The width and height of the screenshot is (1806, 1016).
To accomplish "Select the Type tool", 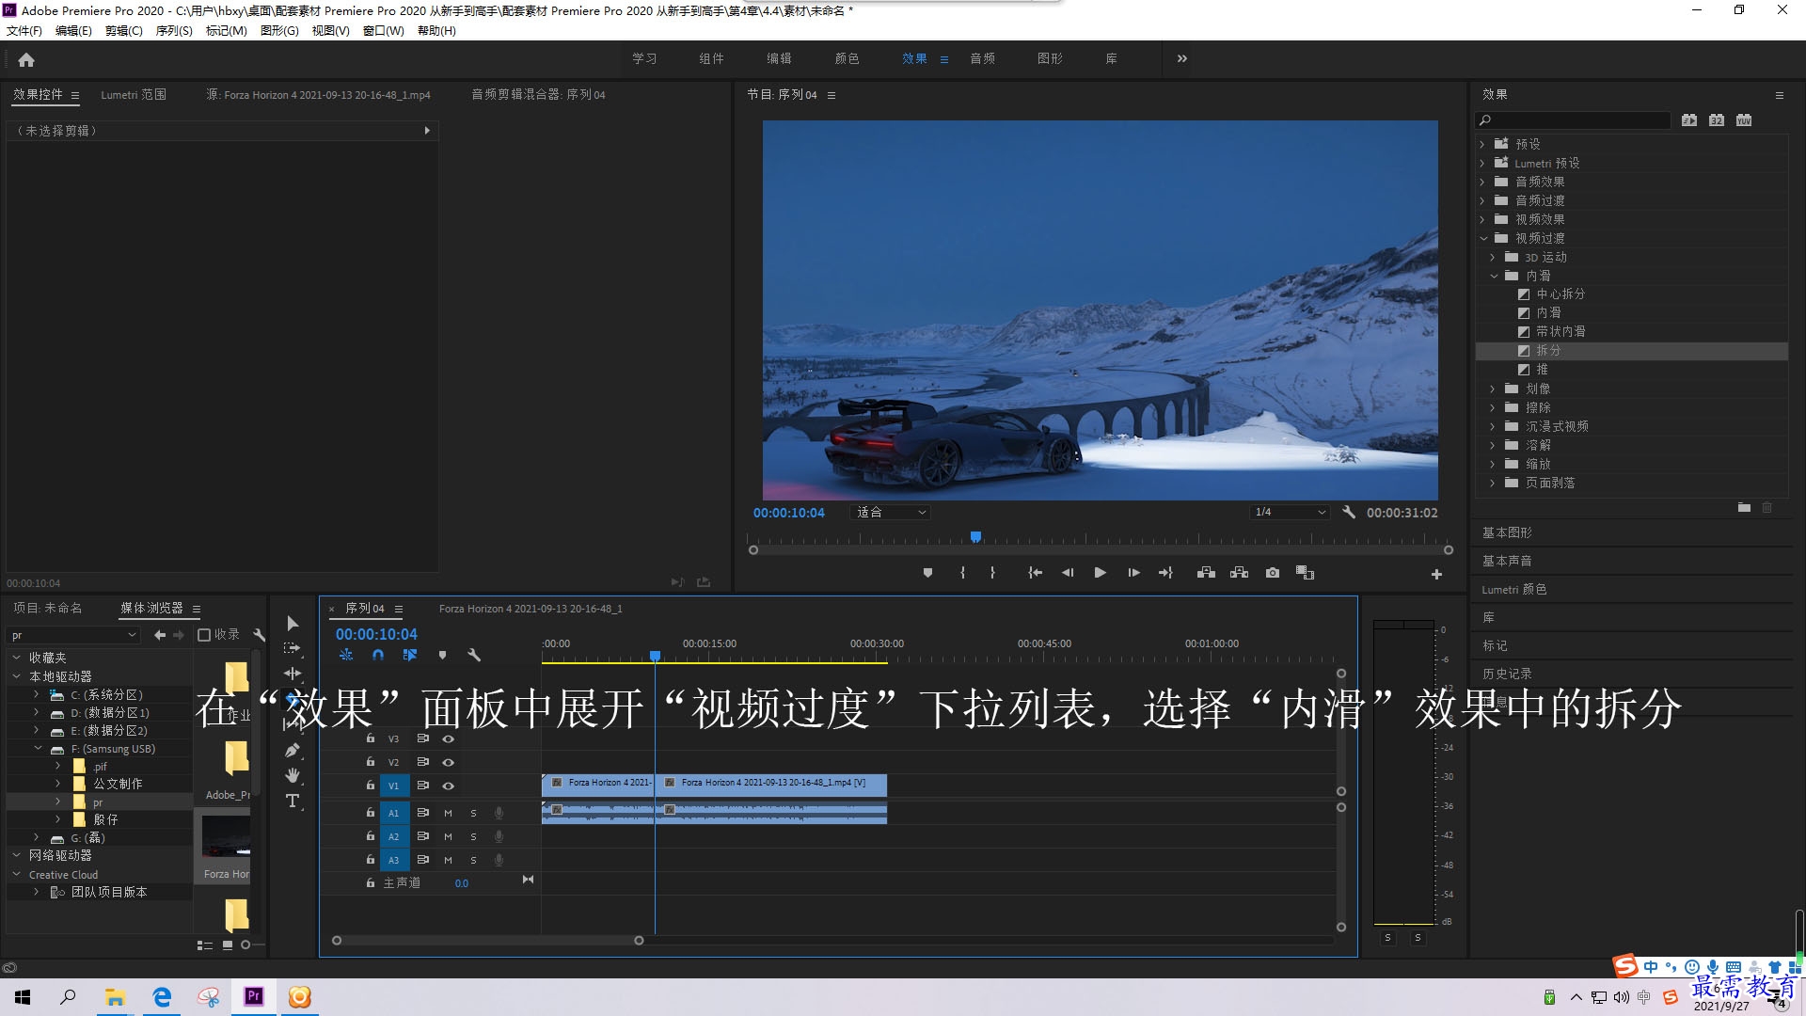I will 293,801.
